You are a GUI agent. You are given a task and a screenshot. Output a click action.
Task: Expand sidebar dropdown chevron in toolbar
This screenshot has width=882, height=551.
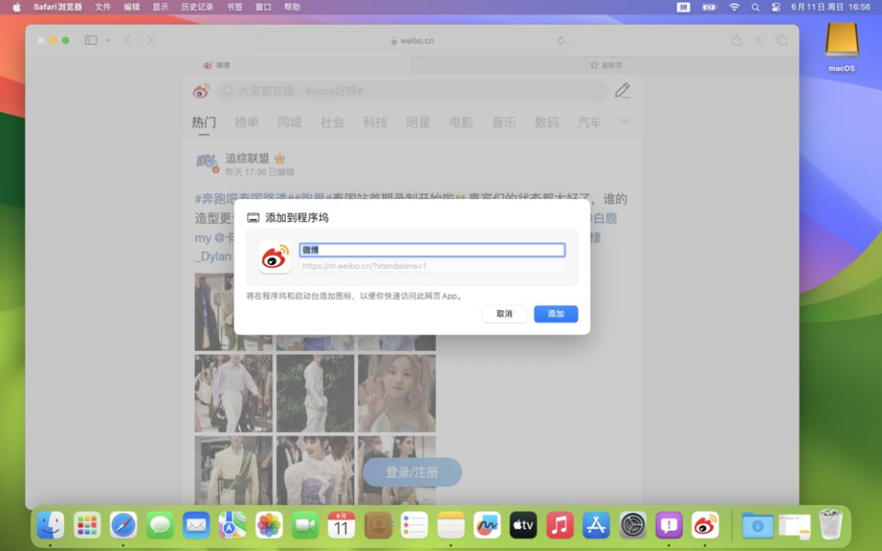click(x=108, y=40)
